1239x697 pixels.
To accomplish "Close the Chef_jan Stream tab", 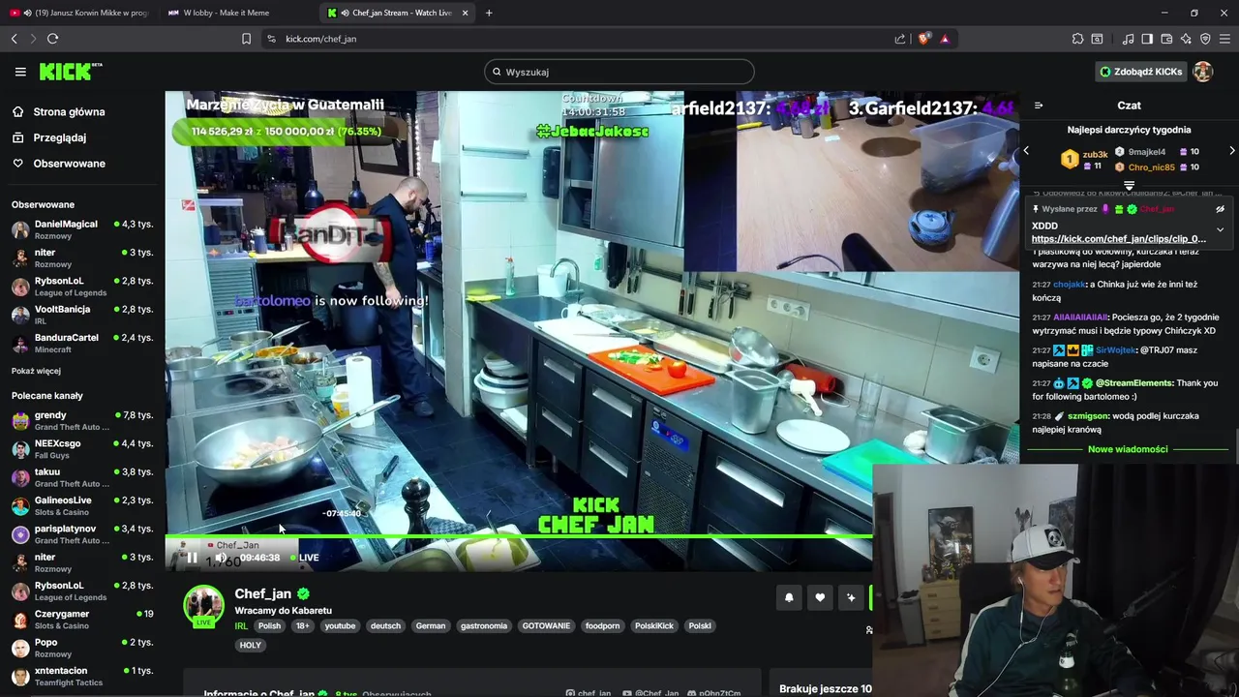I will [465, 13].
